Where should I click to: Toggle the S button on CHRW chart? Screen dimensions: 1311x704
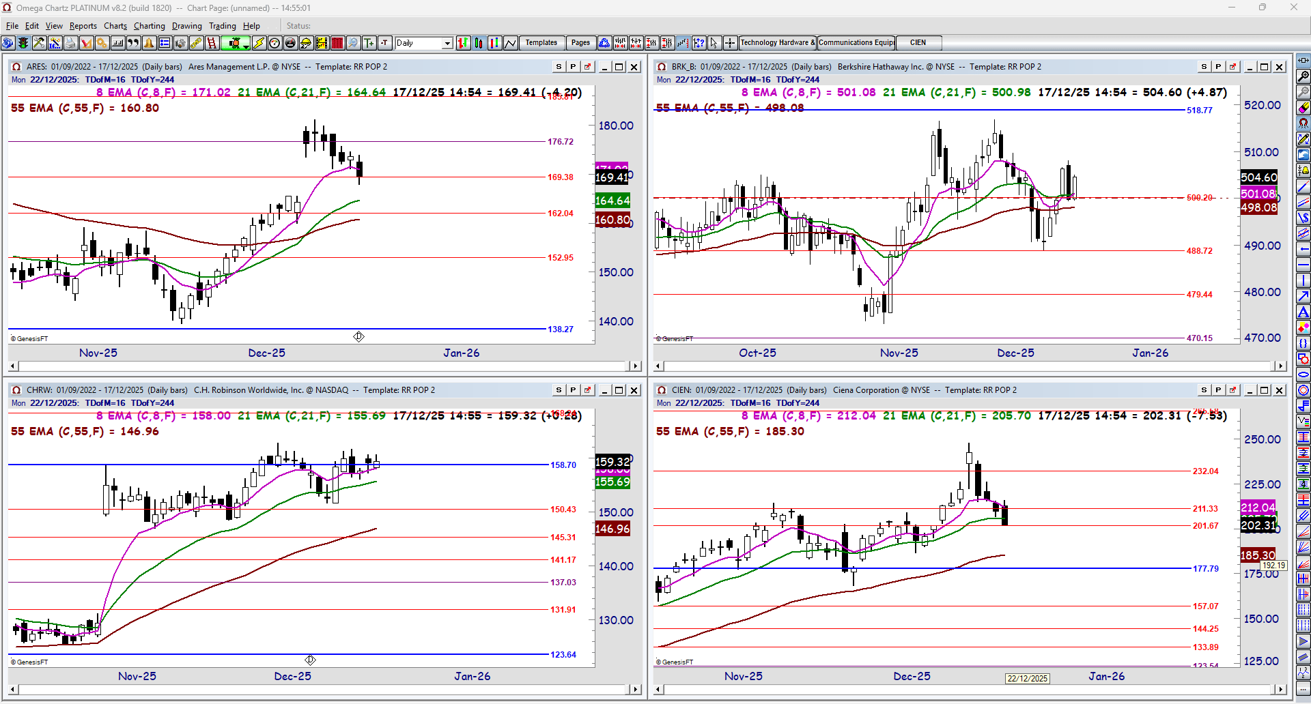559,390
